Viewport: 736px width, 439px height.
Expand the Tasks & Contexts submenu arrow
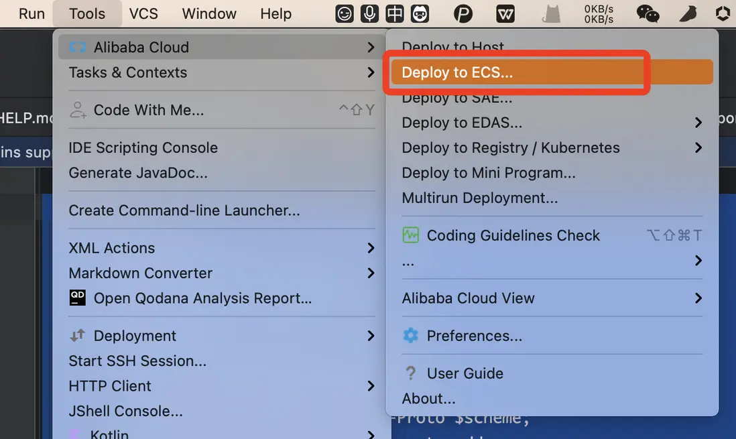tap(371, 72)
